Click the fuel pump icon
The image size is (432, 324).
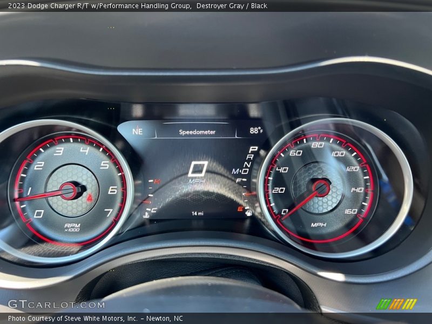coord(248,213)
